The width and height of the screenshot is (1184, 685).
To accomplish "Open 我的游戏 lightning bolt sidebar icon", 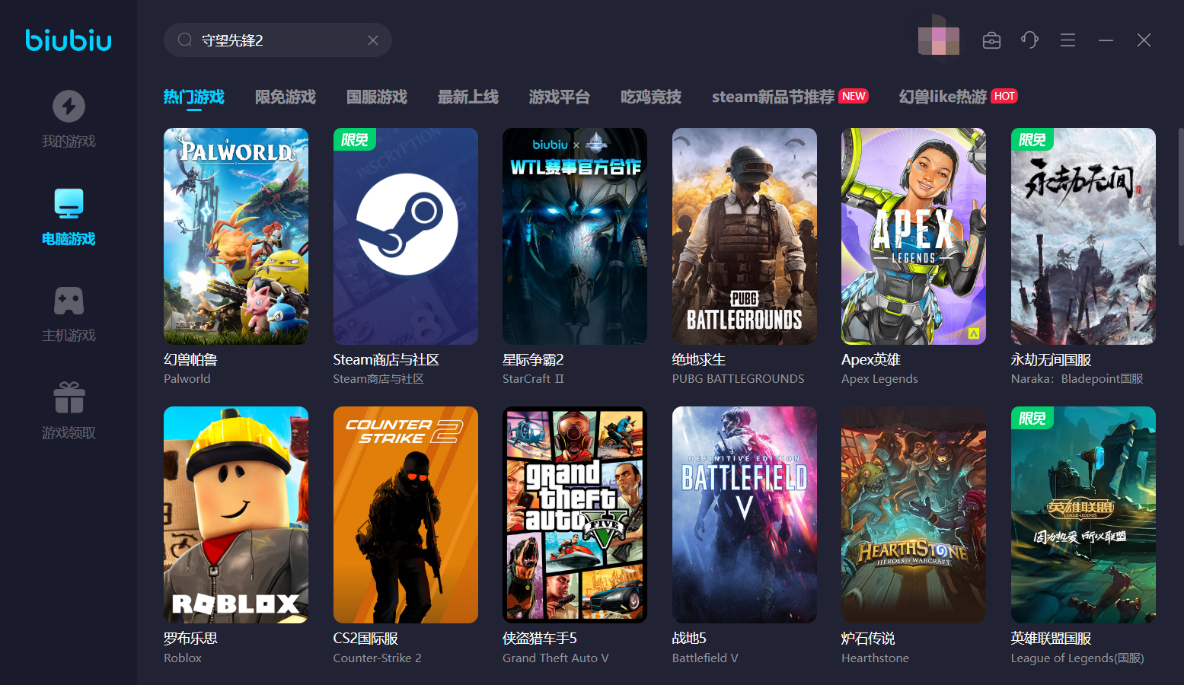I will 69,107.
